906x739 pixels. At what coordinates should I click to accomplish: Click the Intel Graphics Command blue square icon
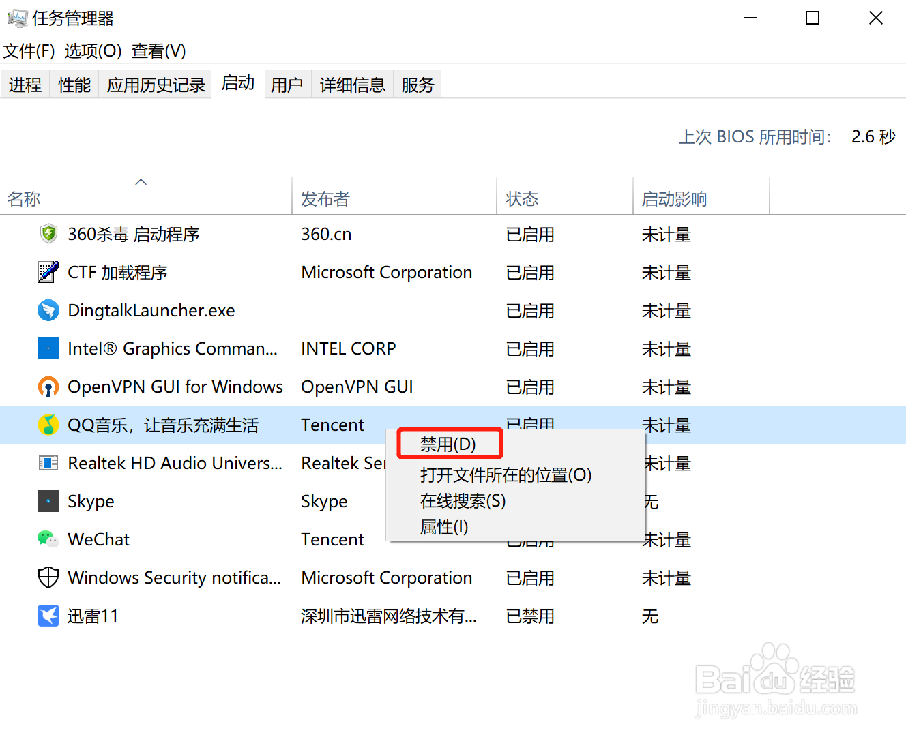click(x=48, y=348)
